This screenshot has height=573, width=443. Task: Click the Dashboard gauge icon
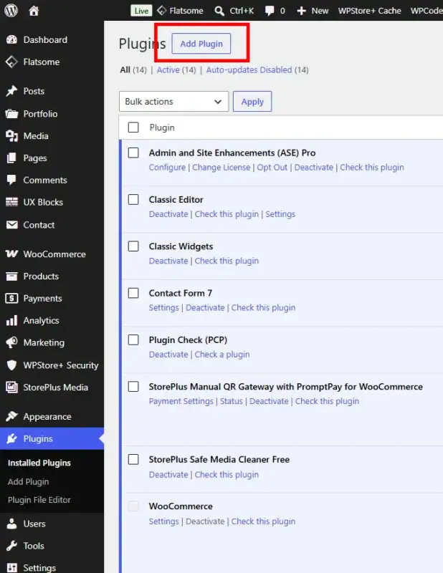[x=11, y=40]
